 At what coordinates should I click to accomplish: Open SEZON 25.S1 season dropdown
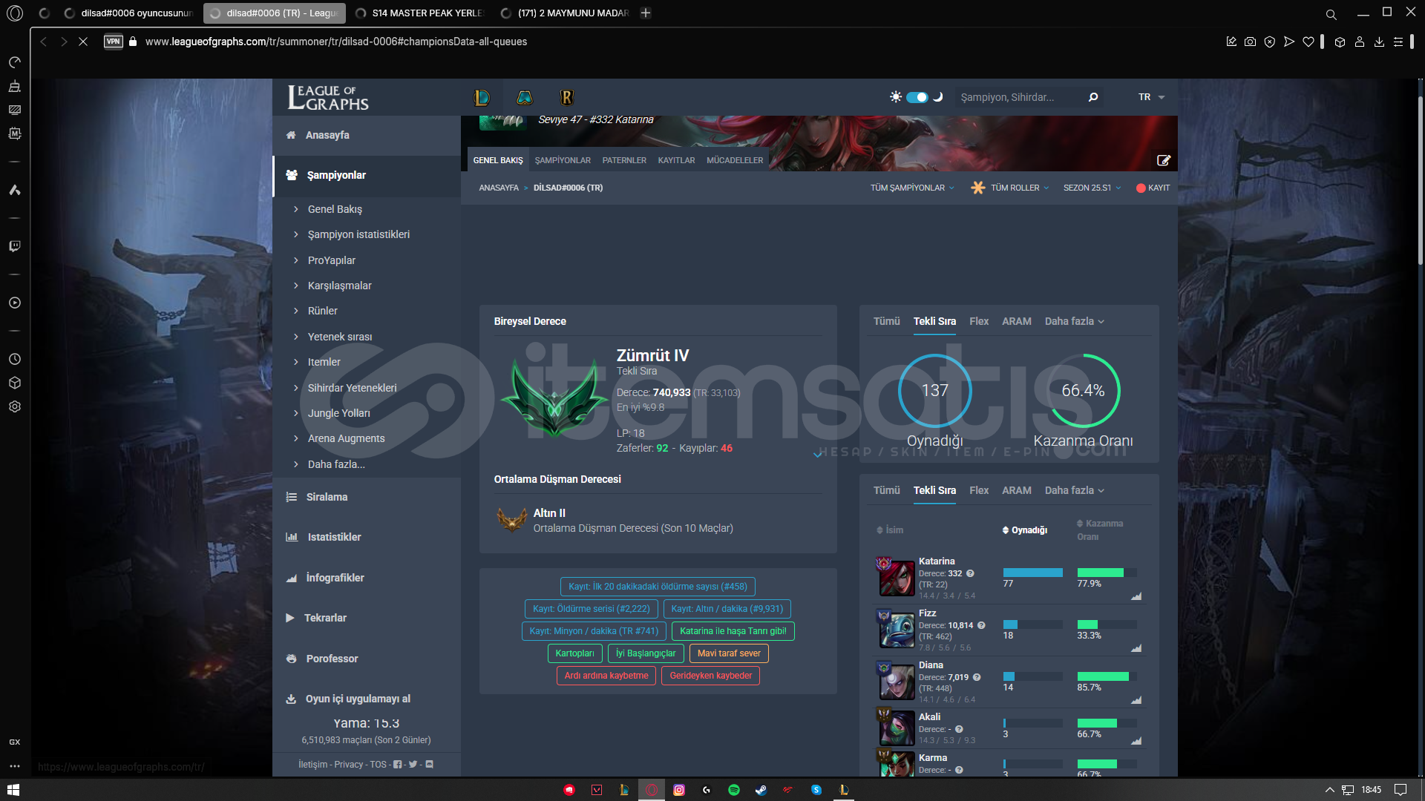click(1092, 188)
